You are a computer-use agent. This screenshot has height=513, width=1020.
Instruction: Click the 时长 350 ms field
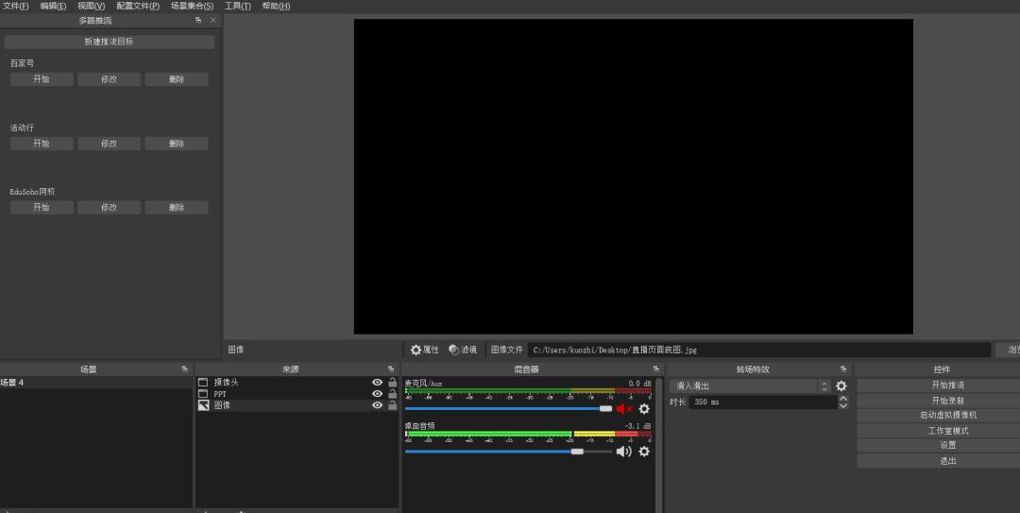[x=763, y=402]
